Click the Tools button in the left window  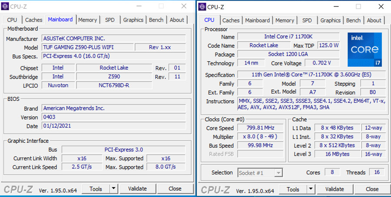pyautogui.click(x=96, y=189)
